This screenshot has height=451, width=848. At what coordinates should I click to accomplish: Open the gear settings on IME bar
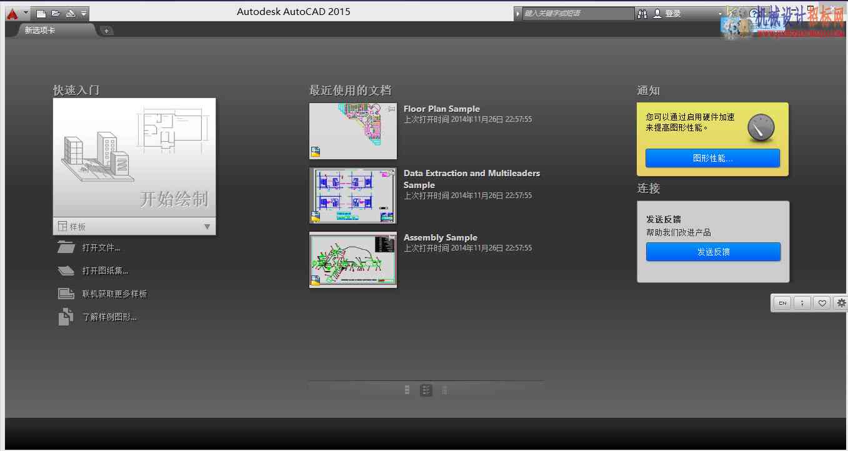tap(841, 303)
